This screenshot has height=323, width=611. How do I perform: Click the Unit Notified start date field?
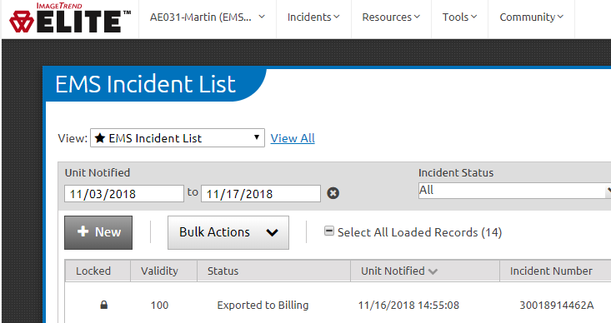point(124,193)
